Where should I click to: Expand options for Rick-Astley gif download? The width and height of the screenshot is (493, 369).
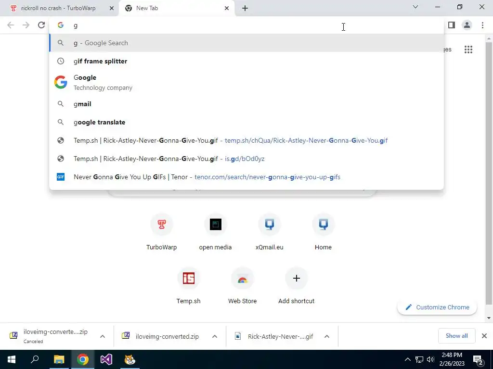point(327,336)
